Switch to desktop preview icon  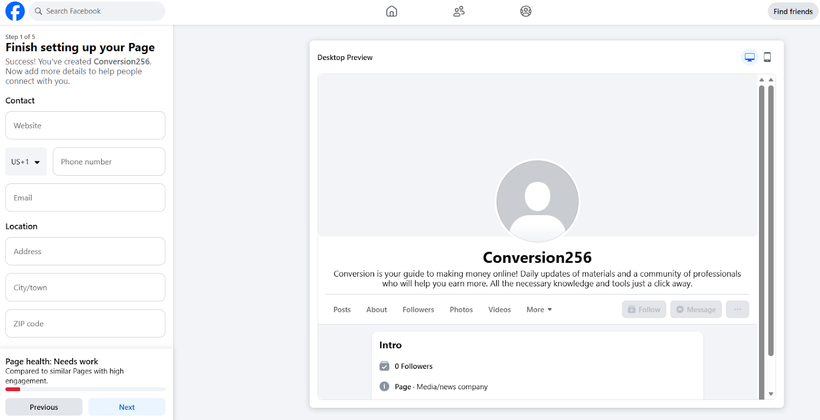749,57
